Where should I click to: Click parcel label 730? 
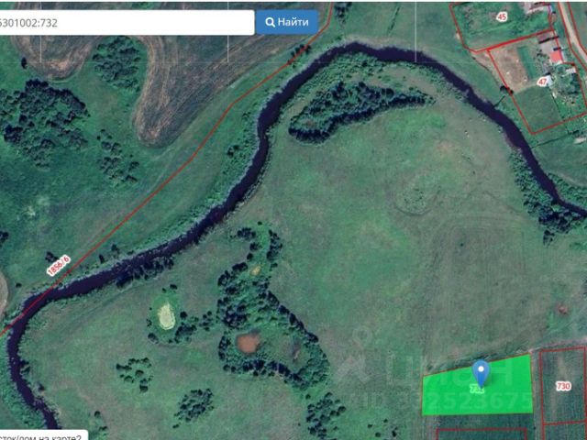tap(563, 386)
